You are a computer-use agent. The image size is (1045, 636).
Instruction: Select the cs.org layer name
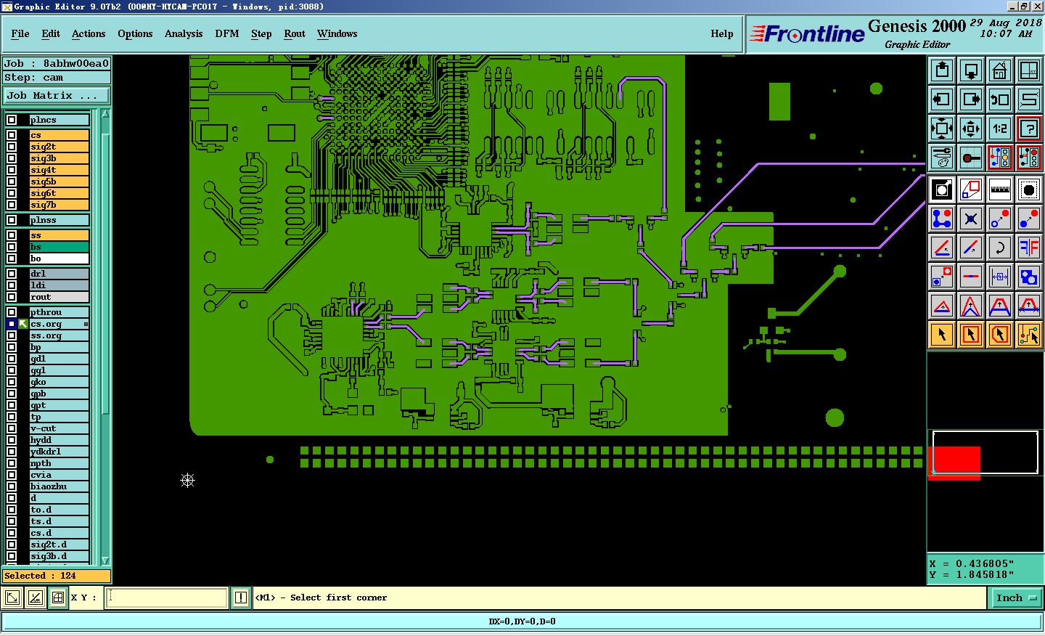click(59, 324)
